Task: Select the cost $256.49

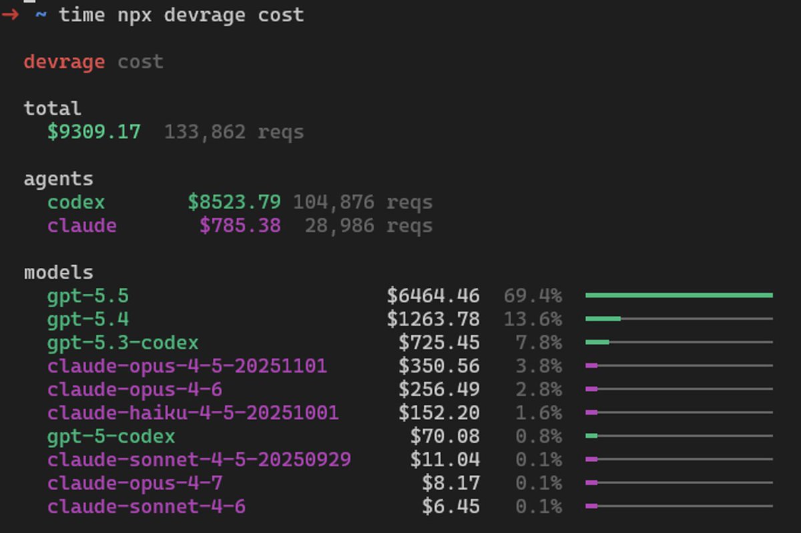Action: pos(439,389)
